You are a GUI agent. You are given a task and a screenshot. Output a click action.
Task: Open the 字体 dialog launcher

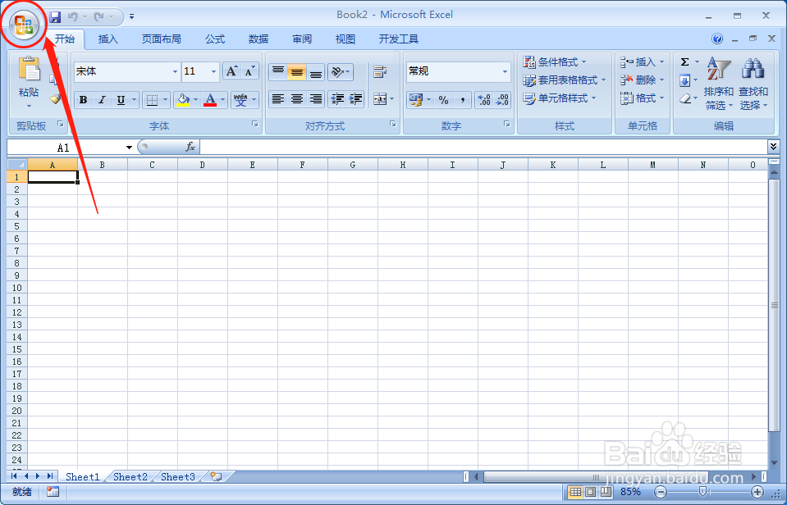point(255,125)
